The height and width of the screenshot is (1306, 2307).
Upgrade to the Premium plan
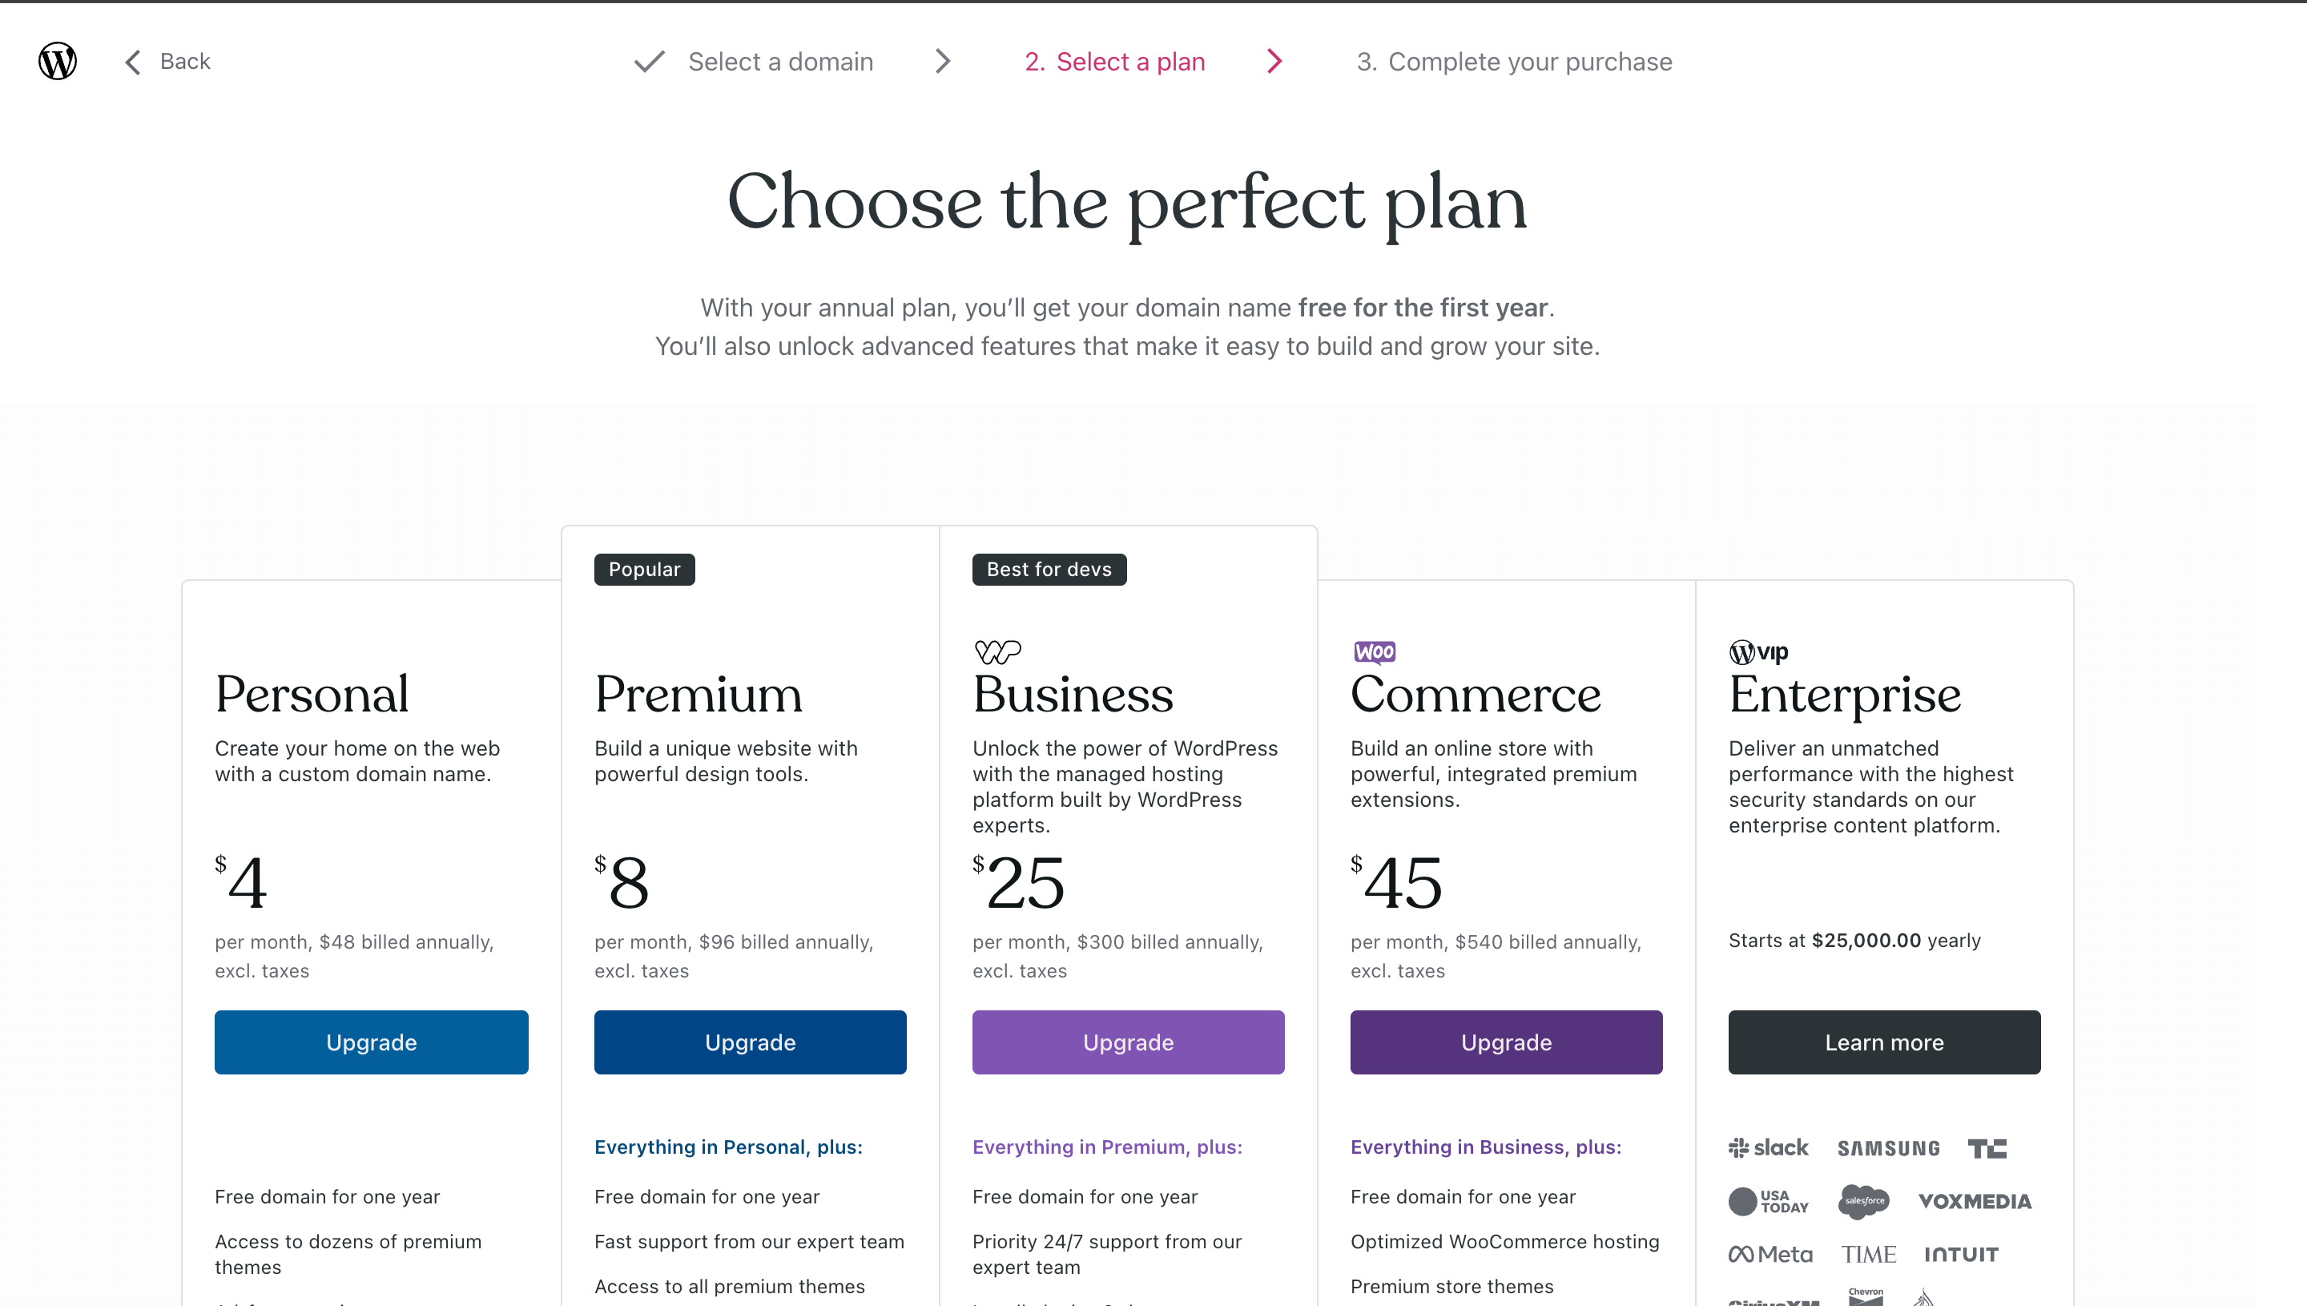click(750, 1042)
